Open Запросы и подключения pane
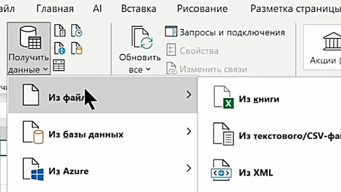The image size is (341, 192). pyautogui.click(x=225, y=33)
